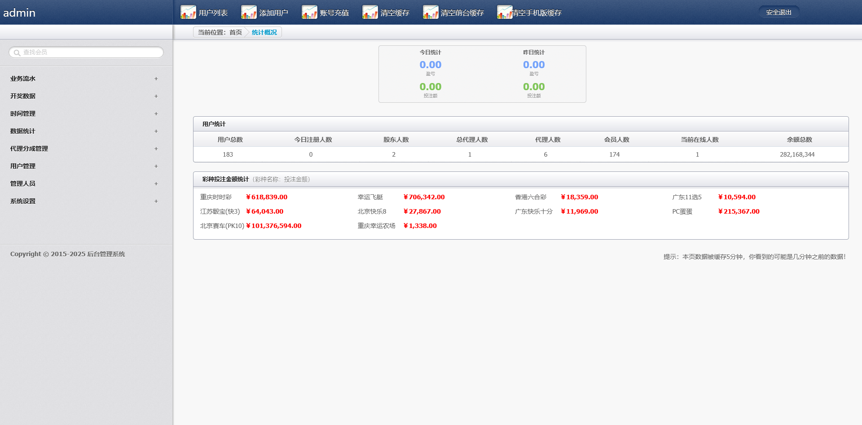Image resolution: width=862 pixels, height=425 pixels.
Task: Click the chart icon beside 用户列表
Action: 188,12
